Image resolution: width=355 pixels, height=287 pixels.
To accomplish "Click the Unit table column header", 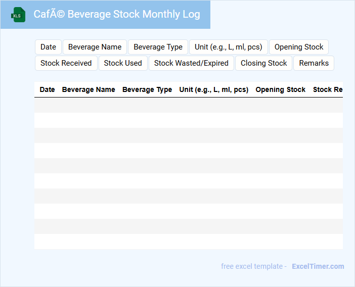I will 213,89.
